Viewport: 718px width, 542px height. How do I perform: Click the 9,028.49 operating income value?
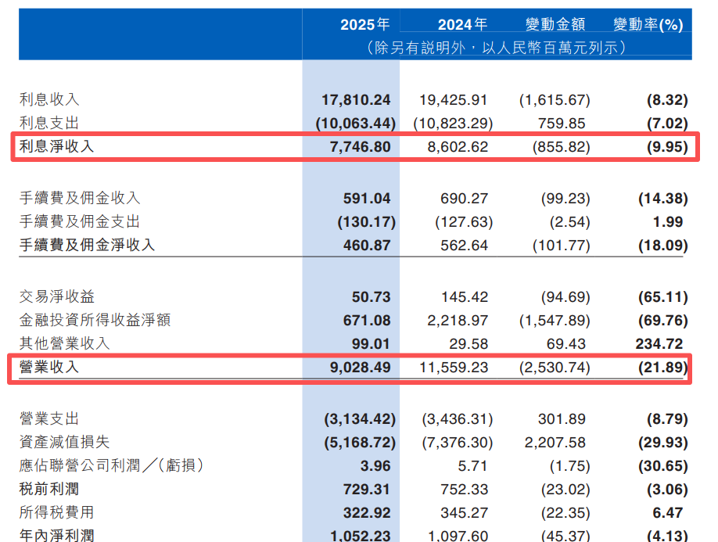pyautogui.click(x=361, y=368)
